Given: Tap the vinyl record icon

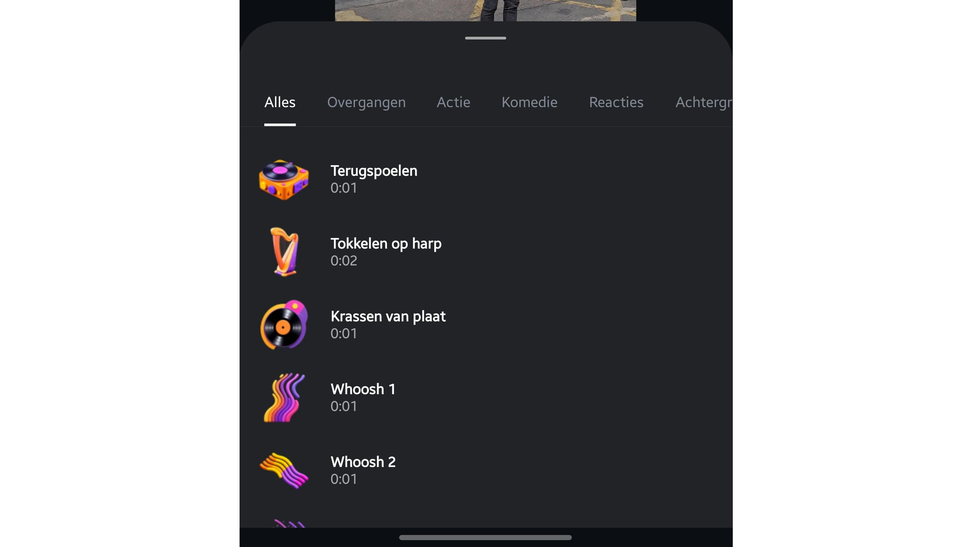Looking at the screenshot, I should 284,324.
